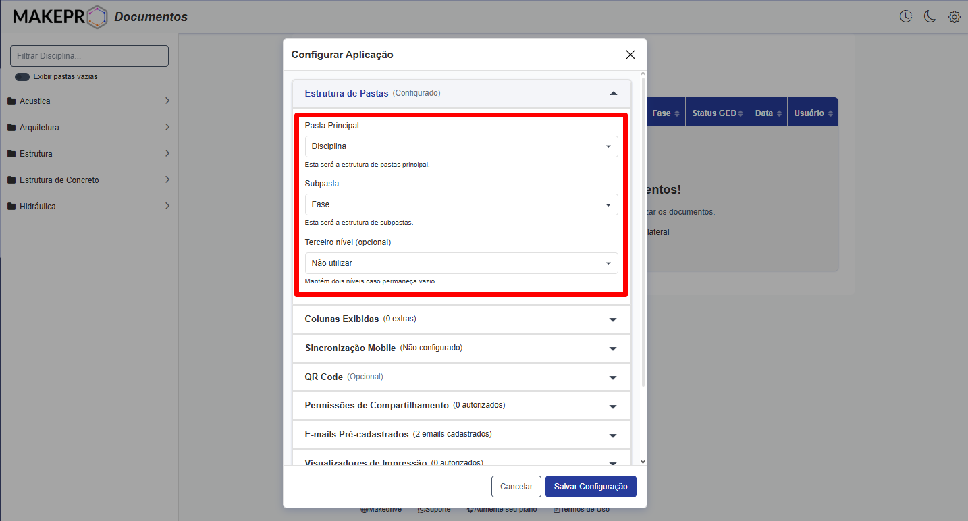The image size is (968, 521).
Task: Click the Cancelar button
Action: click(x=516, y=487)
